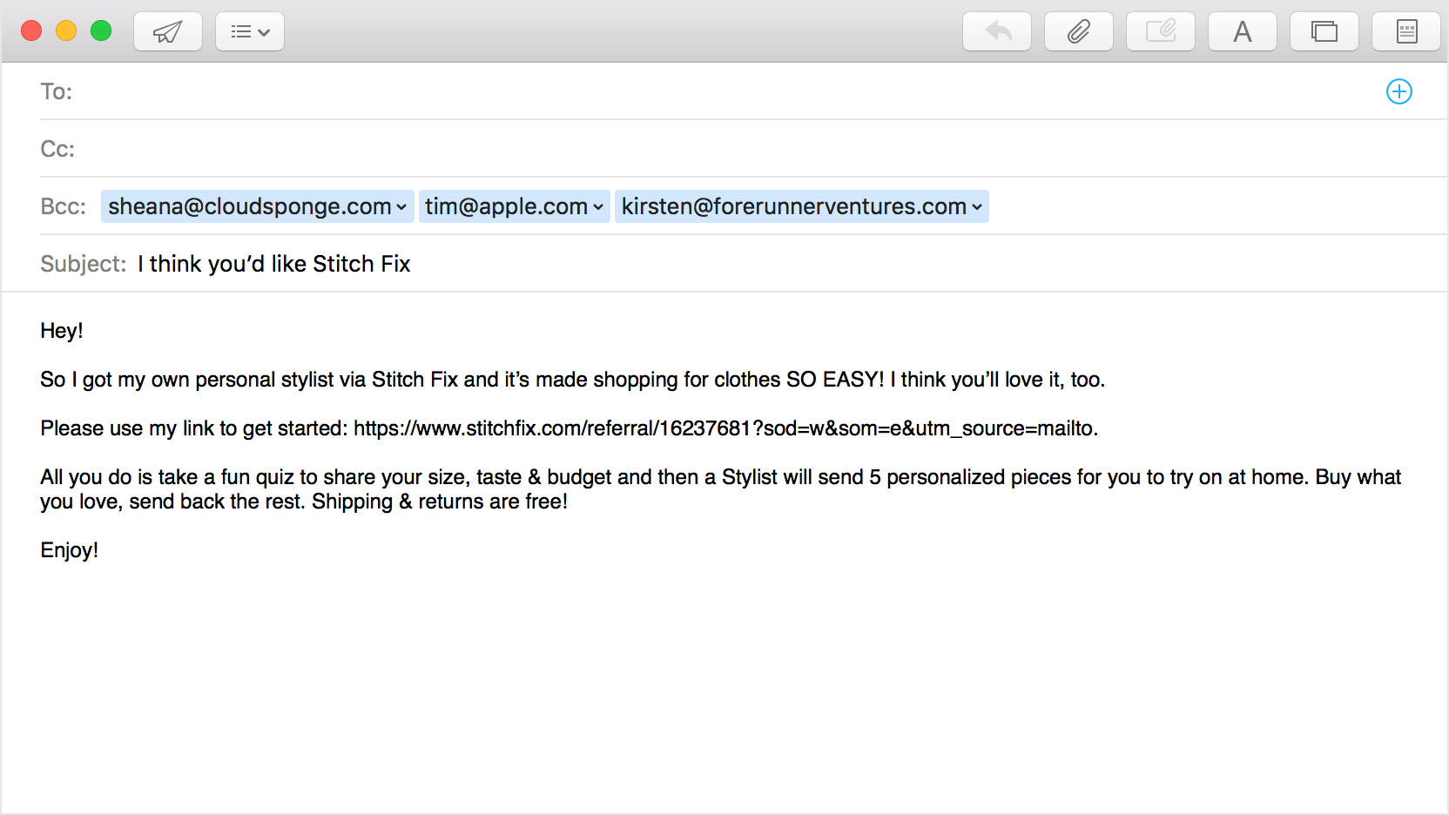Viewport: 1449px width, 815px height.
Task: Click the sentence starting 'So I got my own personal stylist'
Action: point(572,380)
